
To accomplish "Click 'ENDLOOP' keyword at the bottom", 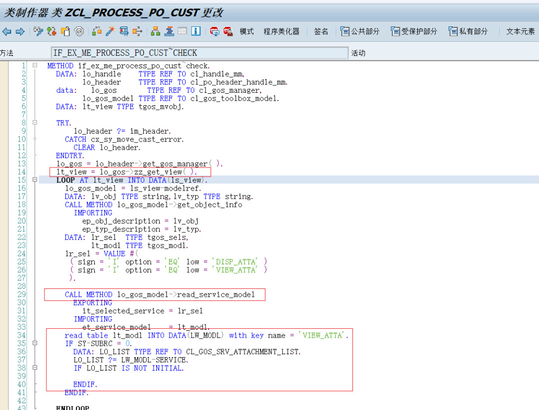I will (x=72, y=408).
